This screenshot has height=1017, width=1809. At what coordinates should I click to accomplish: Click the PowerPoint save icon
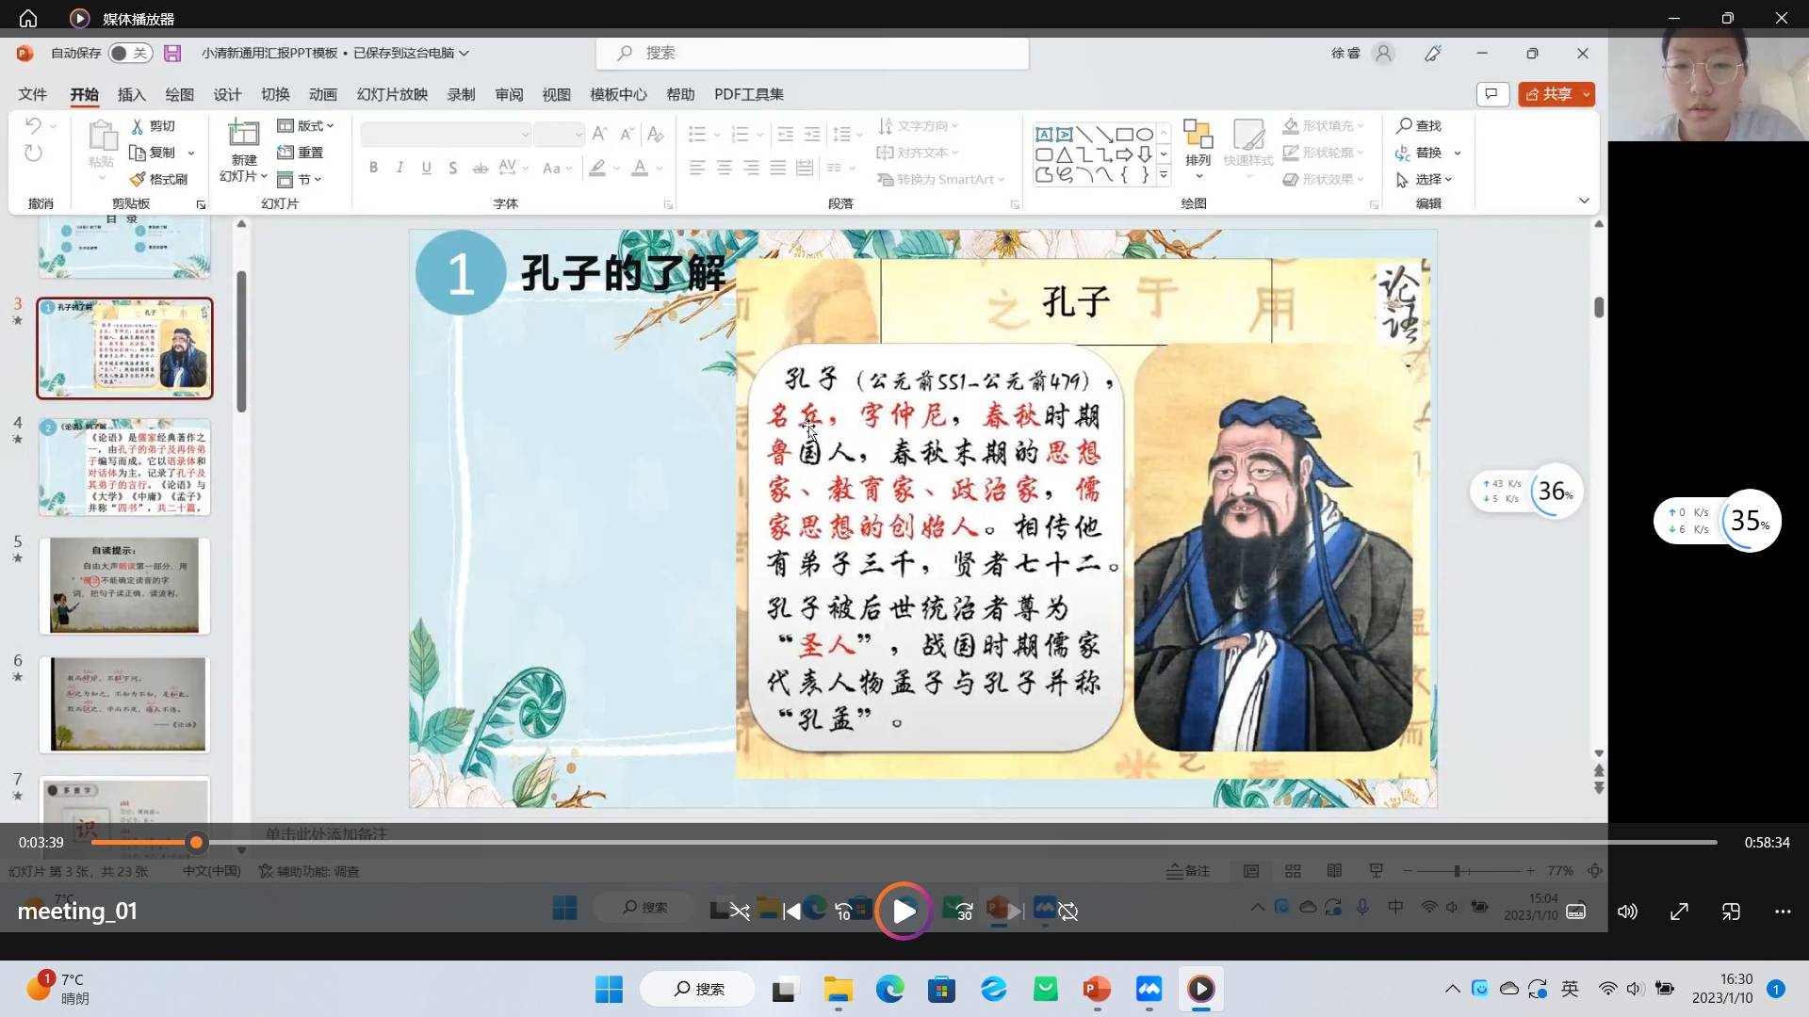coord(172,53)
